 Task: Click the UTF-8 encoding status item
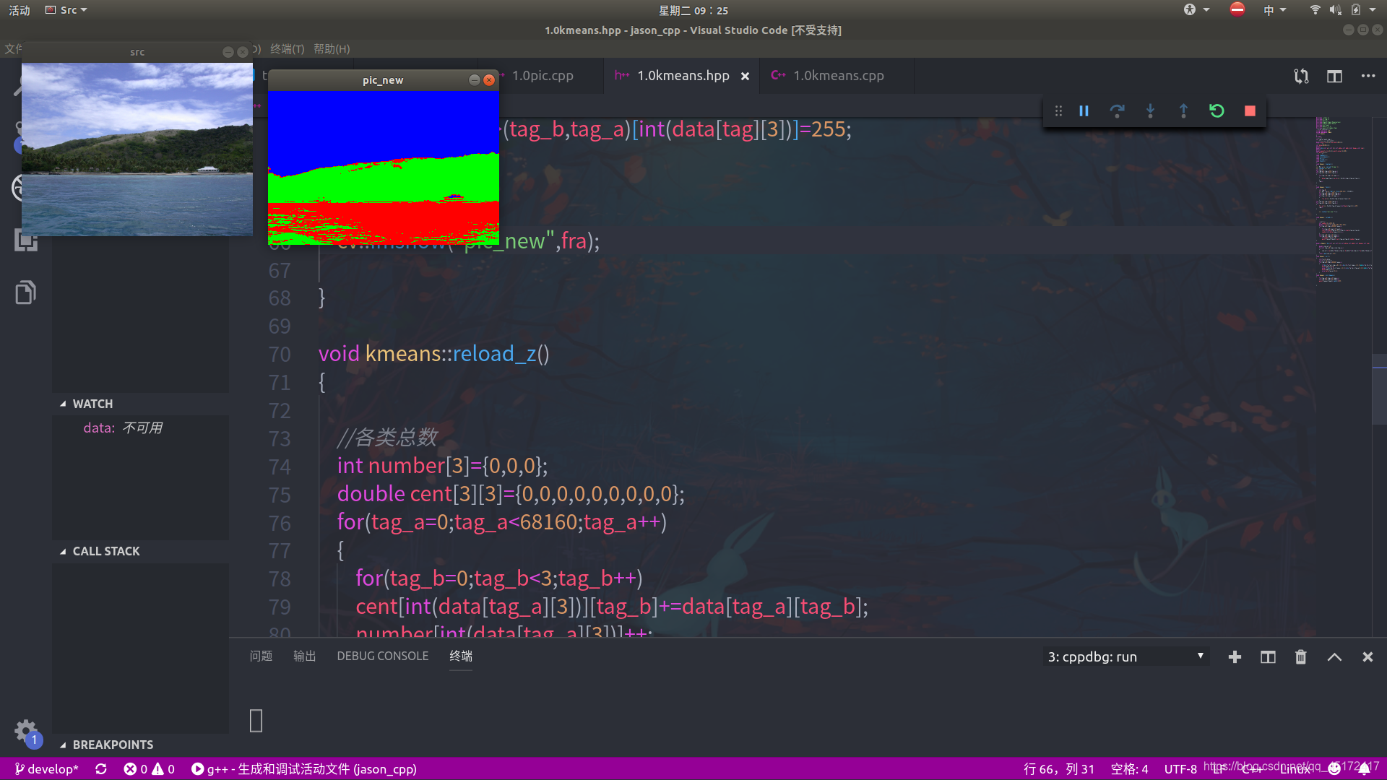pos(1180,769)
